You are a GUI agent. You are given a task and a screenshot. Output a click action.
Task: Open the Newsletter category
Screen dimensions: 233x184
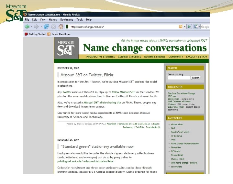click(176, 147)
